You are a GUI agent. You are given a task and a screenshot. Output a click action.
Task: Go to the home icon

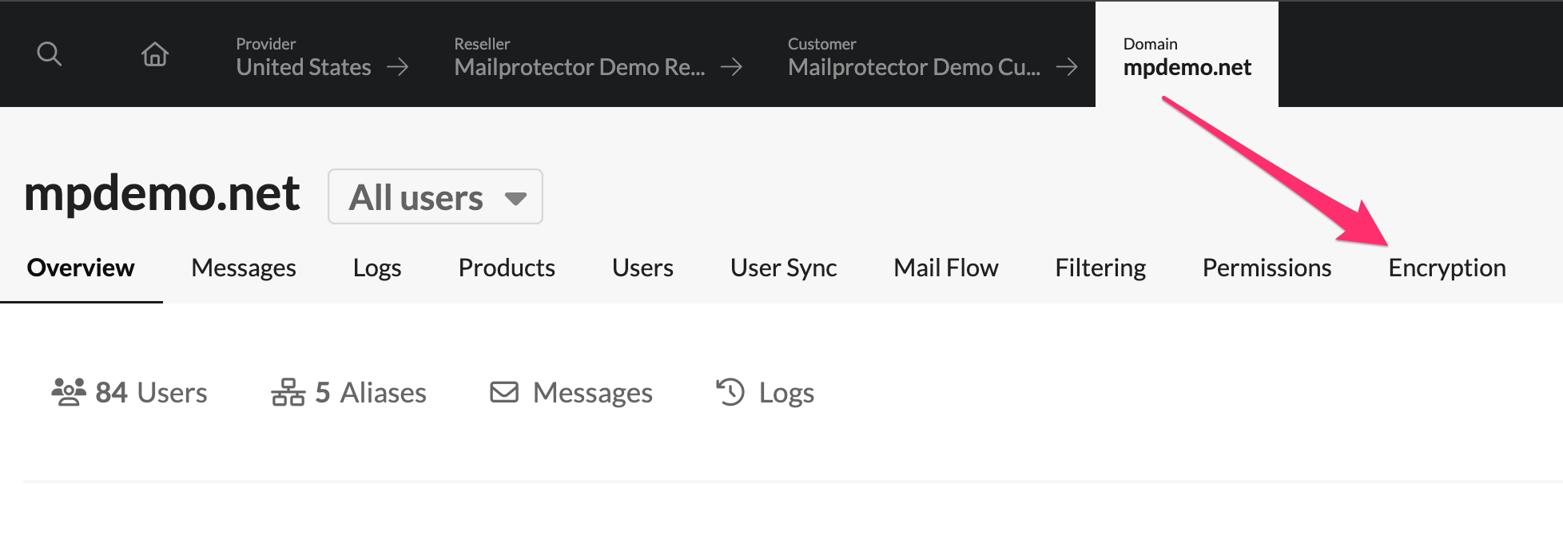click(154, 54)
